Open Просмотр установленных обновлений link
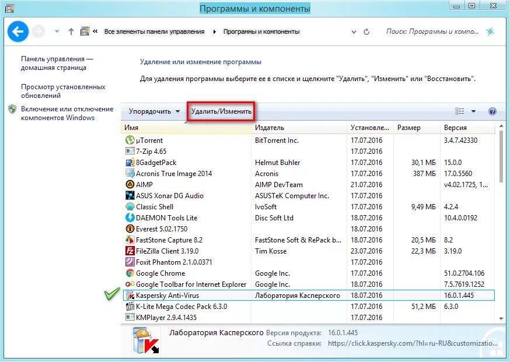Image resolution: width=510 pixels, height=362 pixels. [x=63, y=91]
